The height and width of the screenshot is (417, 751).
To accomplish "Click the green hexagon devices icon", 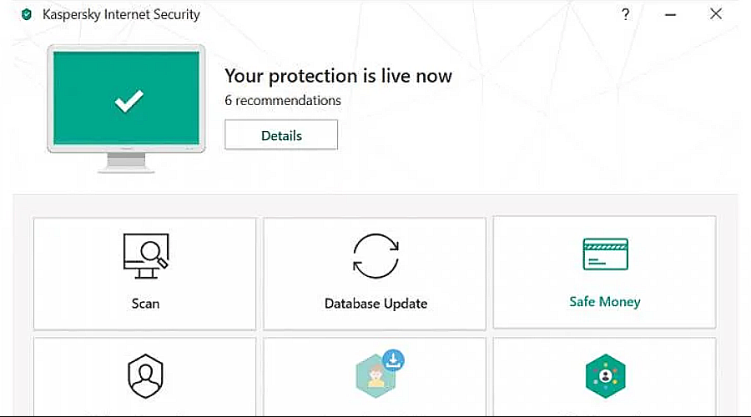I will point(605,377).
